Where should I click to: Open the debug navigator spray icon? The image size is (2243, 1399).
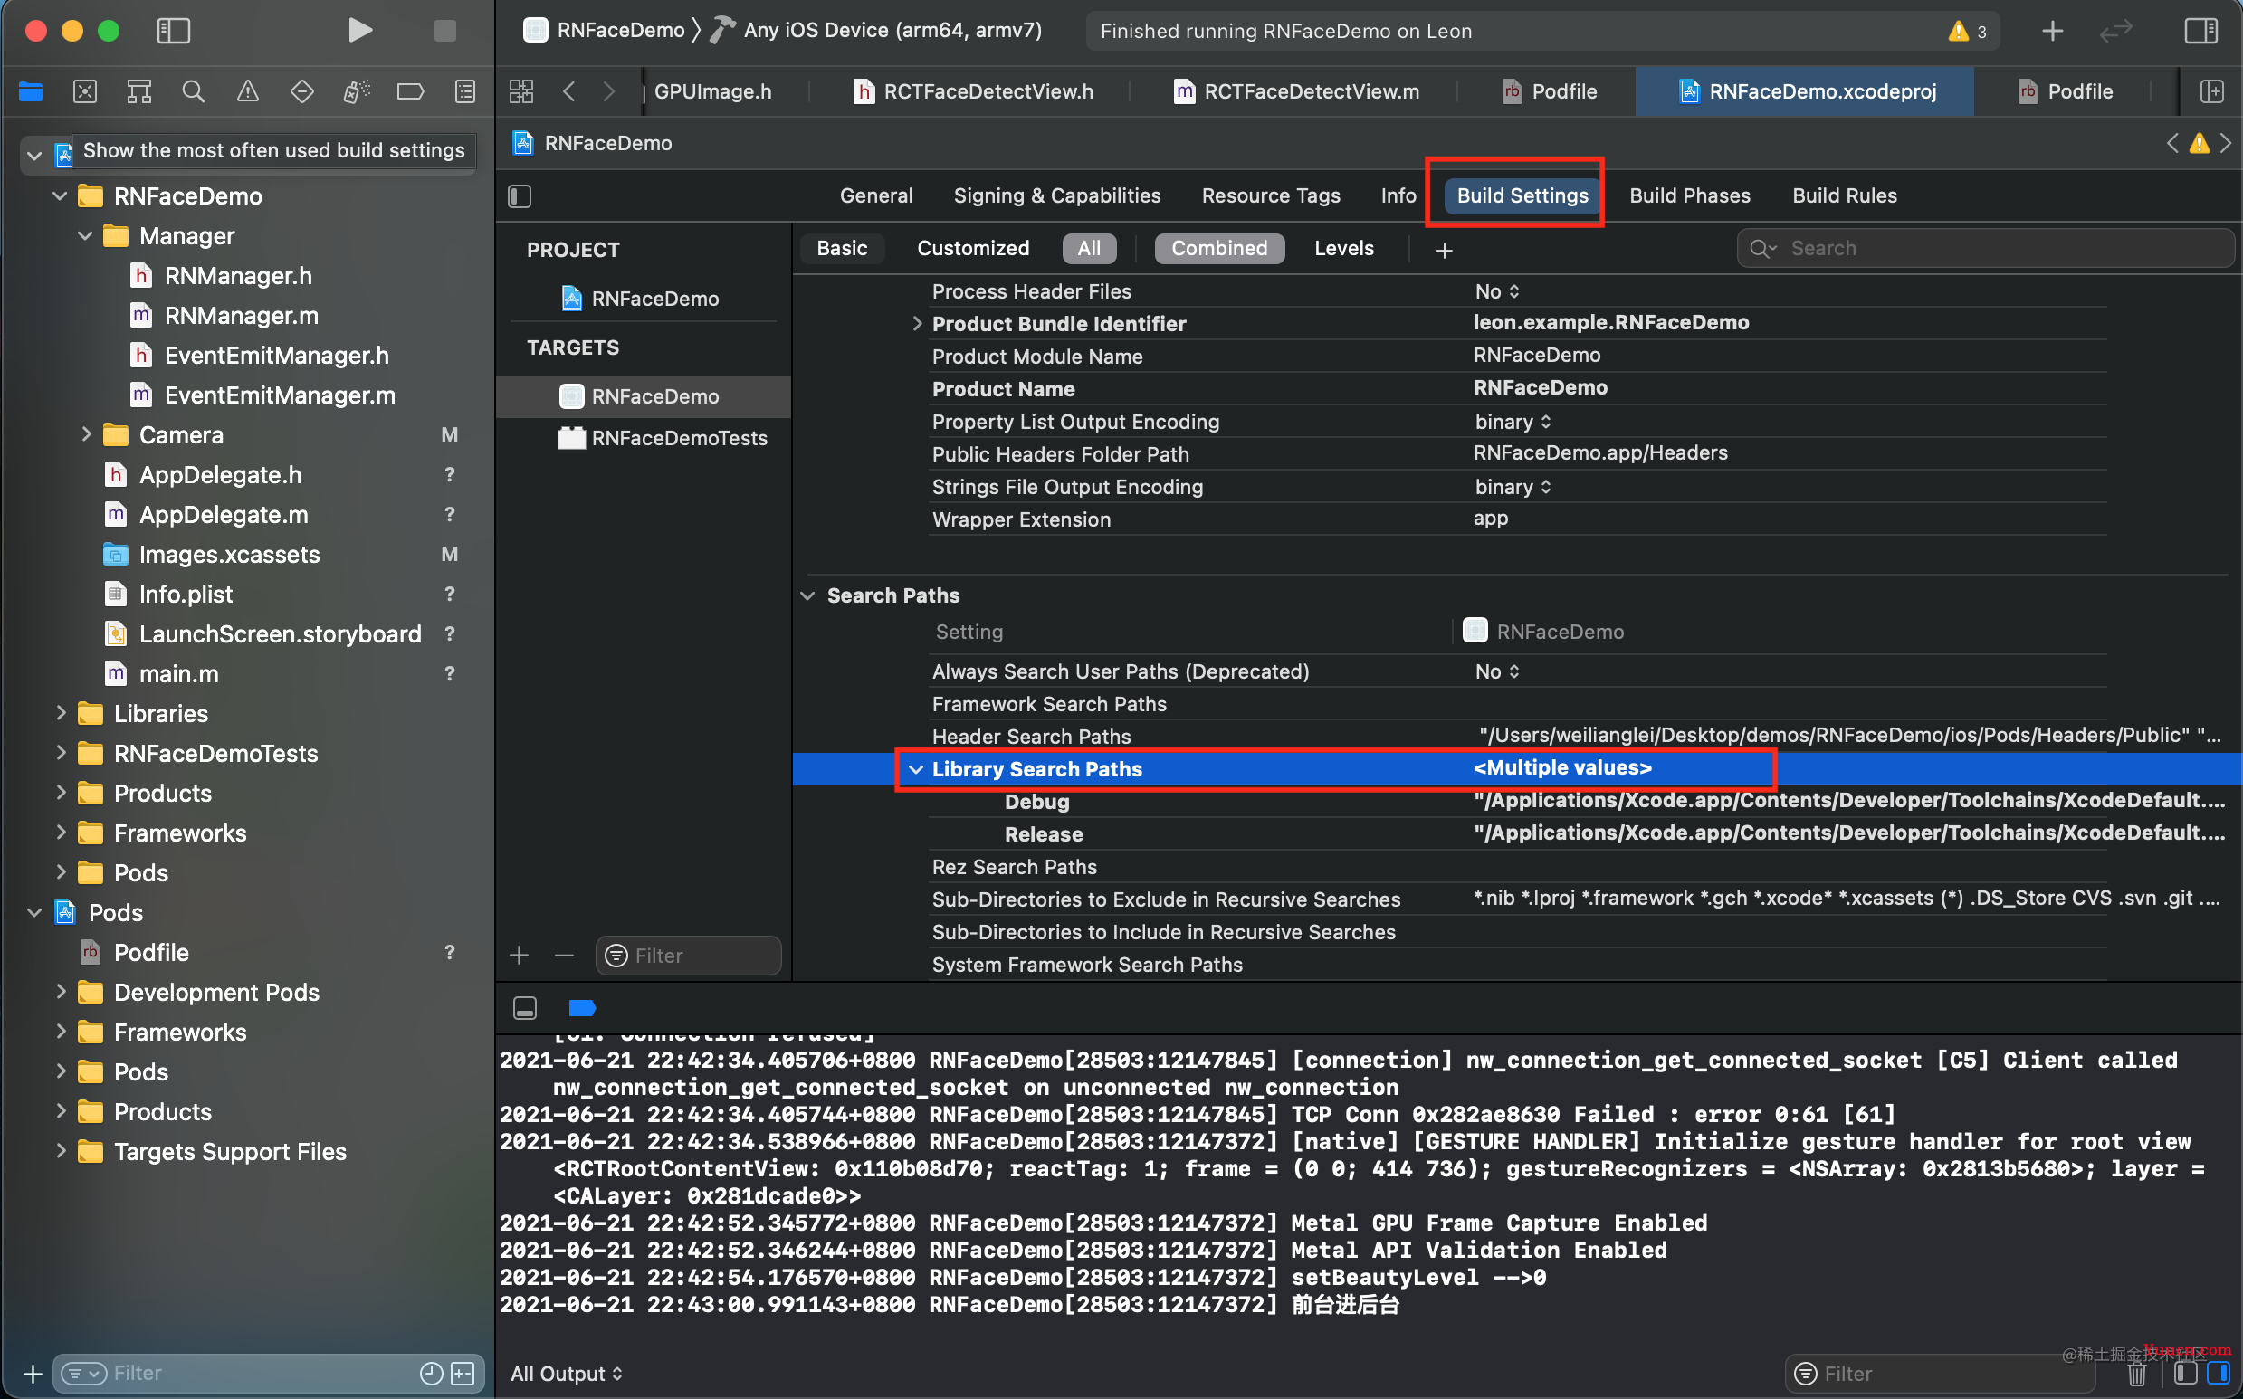[x=357, y=91]
